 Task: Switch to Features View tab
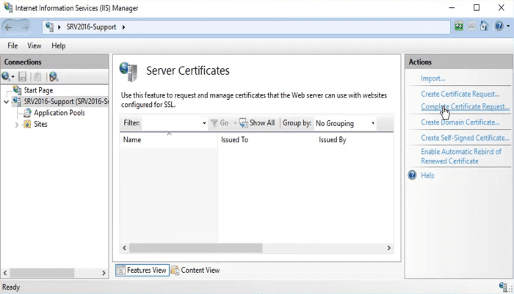click(142, 270)
